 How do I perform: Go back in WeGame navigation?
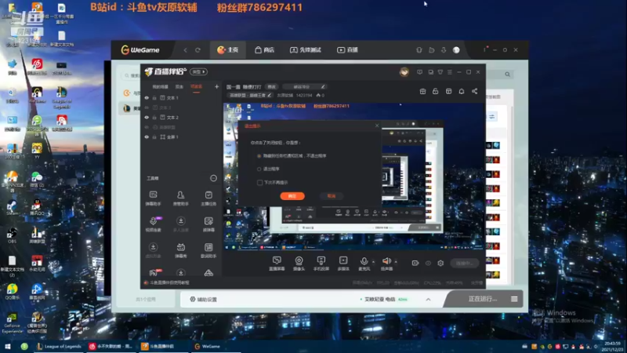[x=185, y=50]
